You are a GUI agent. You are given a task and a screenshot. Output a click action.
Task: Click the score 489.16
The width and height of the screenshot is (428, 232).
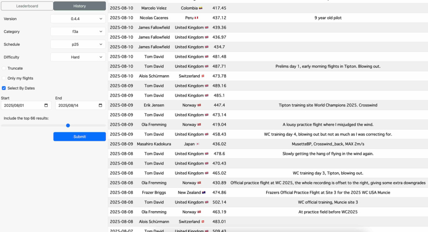219,86
